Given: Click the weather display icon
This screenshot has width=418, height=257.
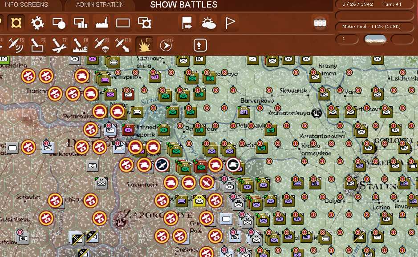Looking at the screenshot, I should click(208, 22).
